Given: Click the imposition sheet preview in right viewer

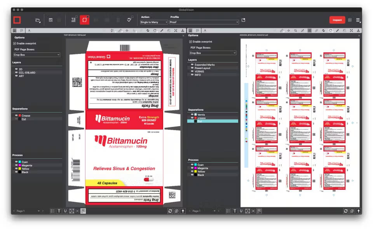Looking at the screenshot, I should tap(300, 123).
